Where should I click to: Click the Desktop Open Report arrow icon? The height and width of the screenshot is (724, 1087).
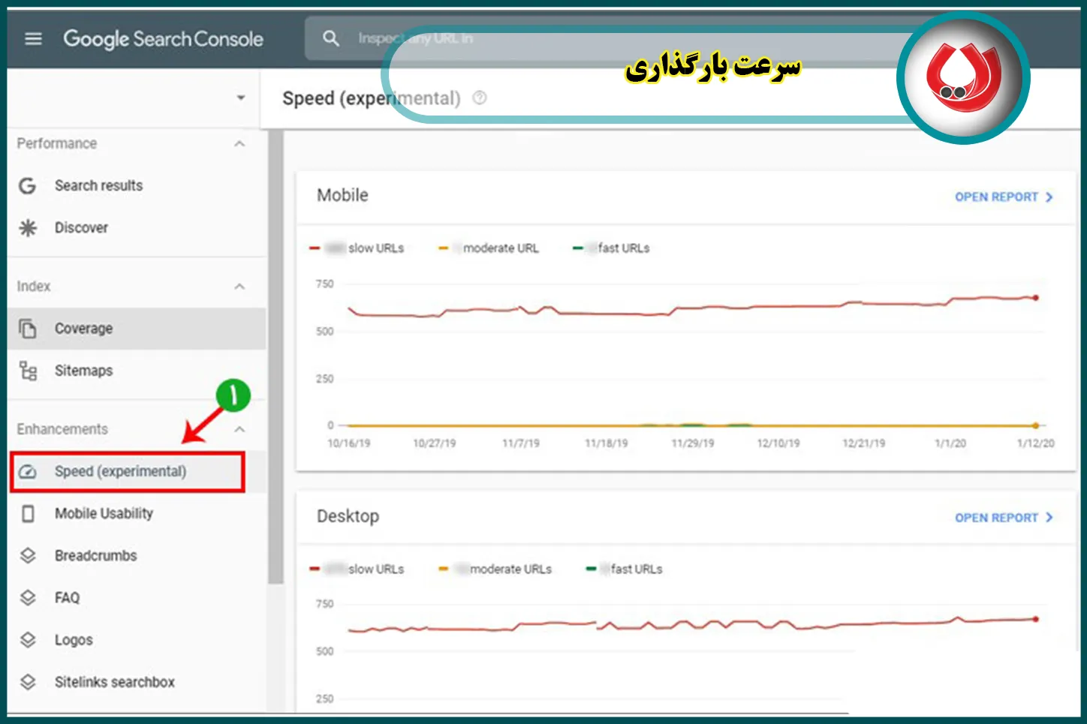pyautogui.click(x=1049, y=518)
